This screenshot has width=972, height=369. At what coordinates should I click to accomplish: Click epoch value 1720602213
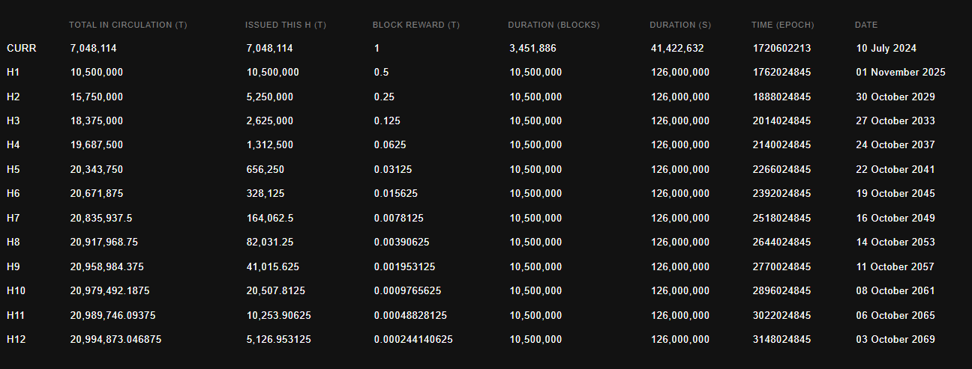coord(781,49)
